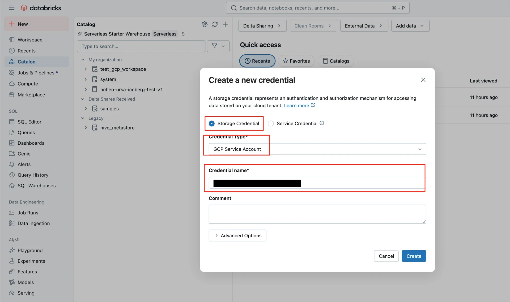This screenshot has height=302, width=510.
Task: Refresh the Catalog tree
Action: click(215, 24)
